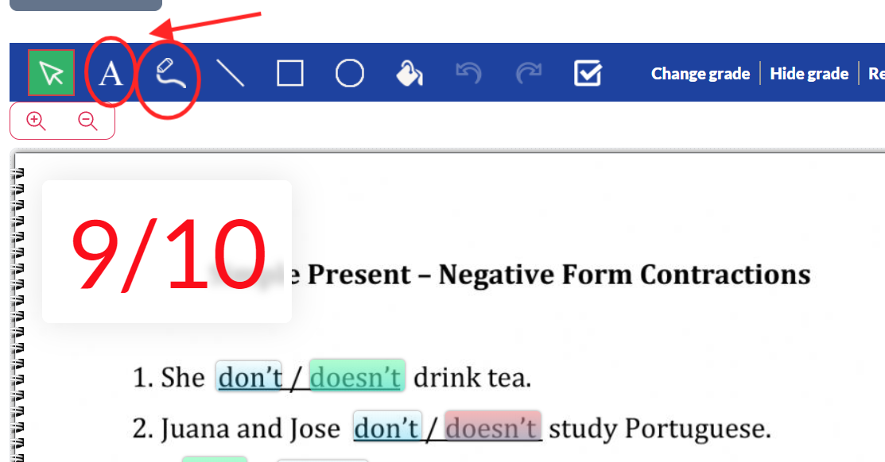Select the circle shape tool

[350, 73]
